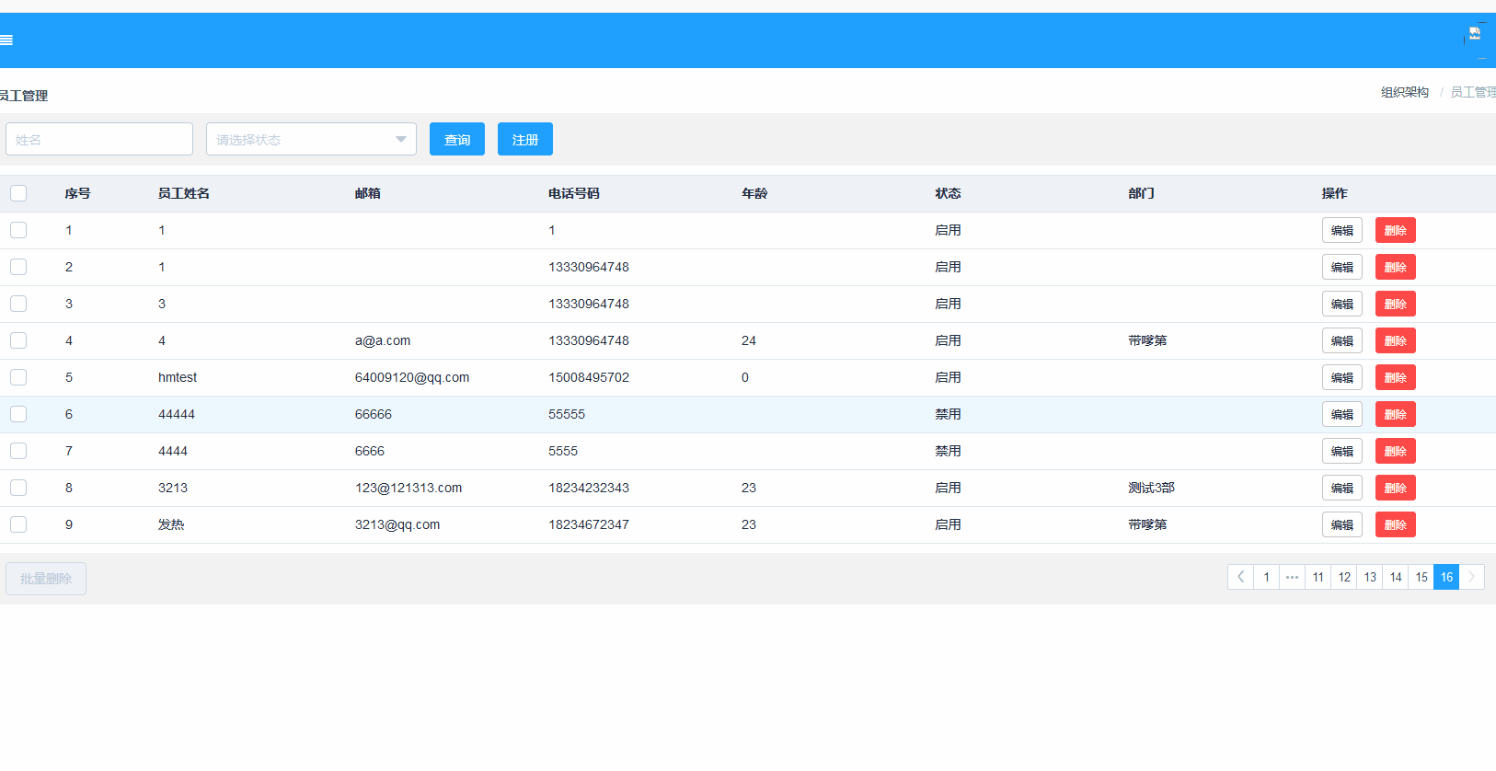The image size is (1496, 771).
Task: Edit the a@a.com employee row
Action: 1342,340
